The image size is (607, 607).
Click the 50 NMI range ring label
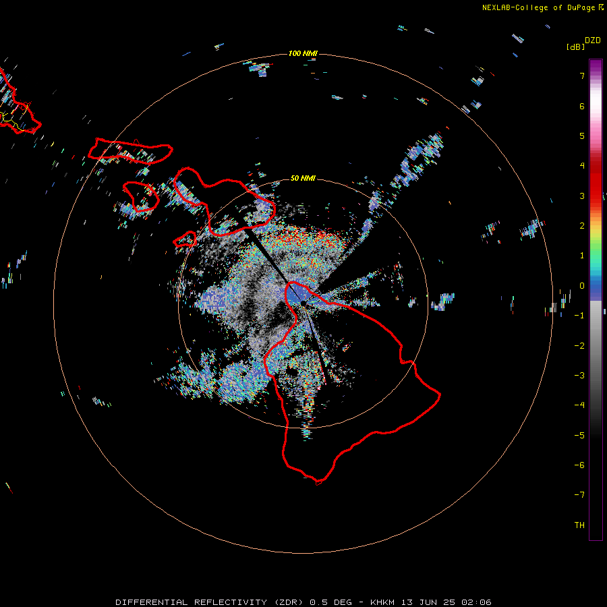tap(303, 178)
